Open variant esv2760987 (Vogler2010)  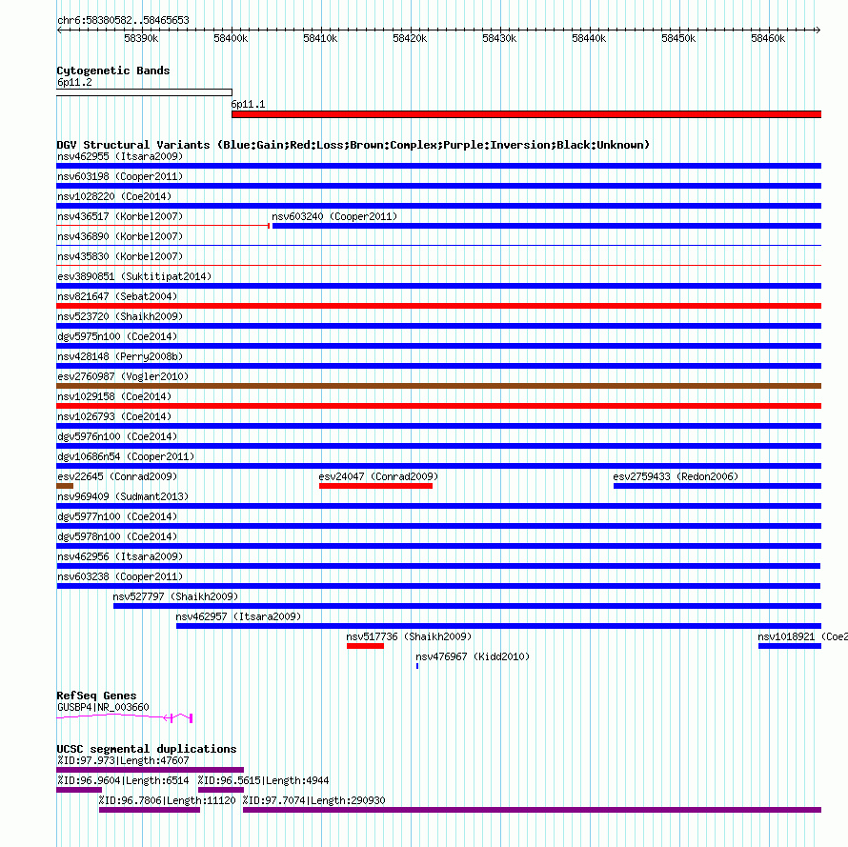[123, 376]
